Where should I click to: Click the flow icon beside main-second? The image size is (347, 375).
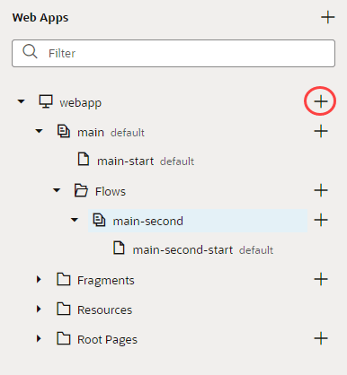click(x=99, y=220)
